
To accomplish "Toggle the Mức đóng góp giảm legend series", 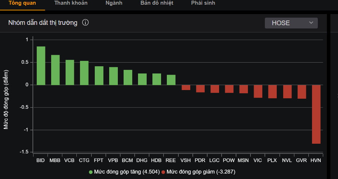I will pos(201,172).
